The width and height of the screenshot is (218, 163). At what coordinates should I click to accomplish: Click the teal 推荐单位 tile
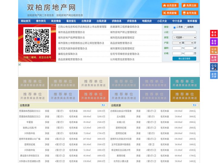tap(185, 83)
